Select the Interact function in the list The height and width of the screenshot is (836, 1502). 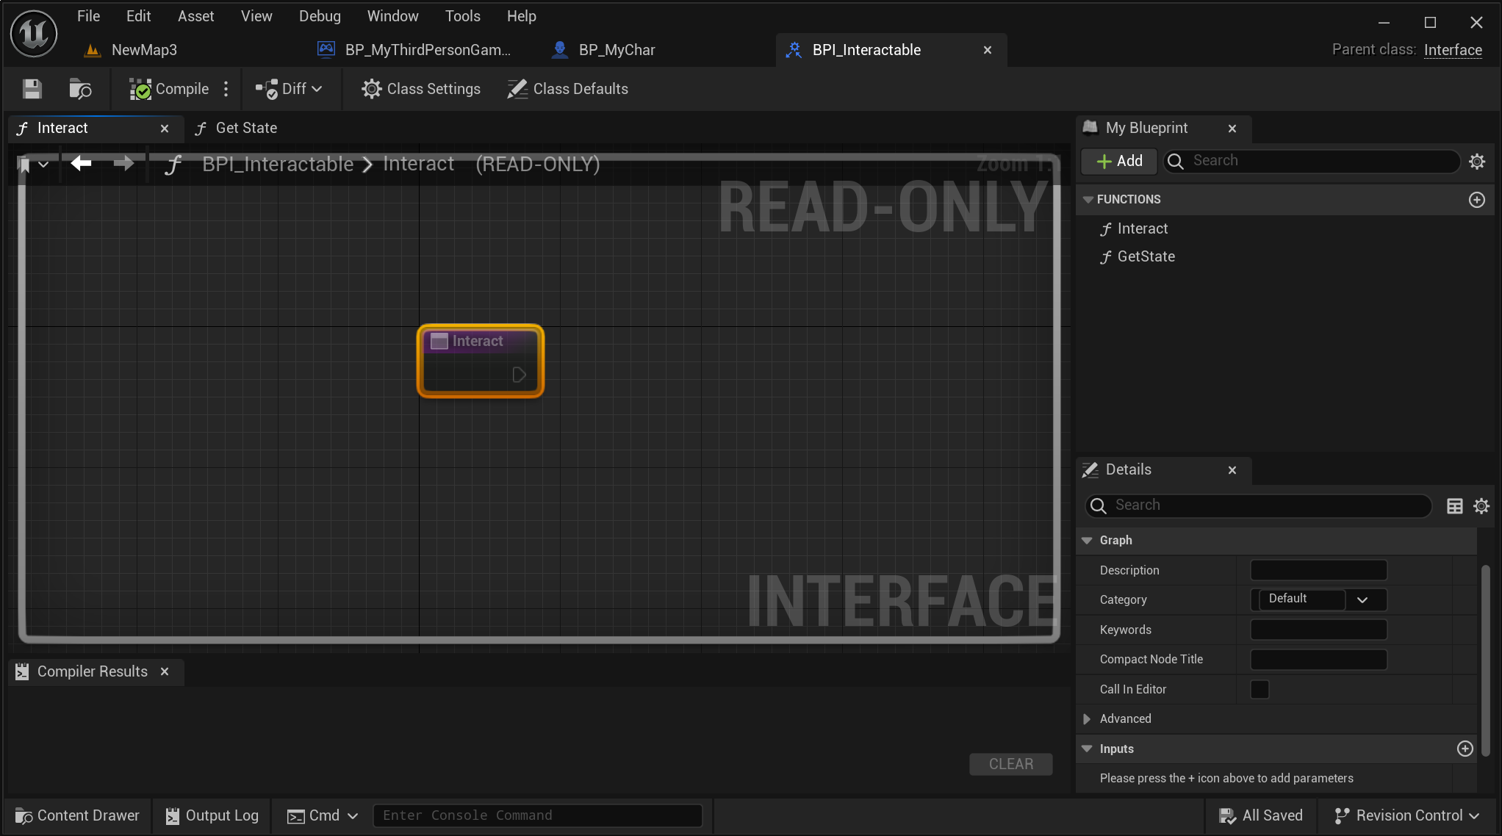1142,228
